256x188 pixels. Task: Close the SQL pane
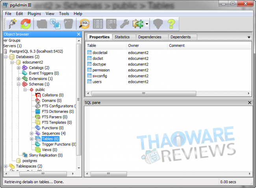tap(250, 102)
